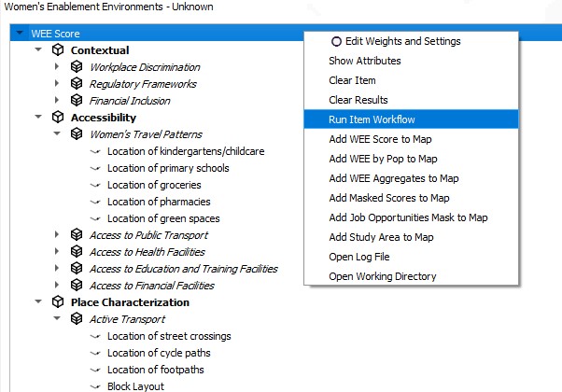This screenshot has width=562, height=392.
Task: Click the indicator icon beside Location of green spaces
Action: pyautogui.click(x=95, y=219)
